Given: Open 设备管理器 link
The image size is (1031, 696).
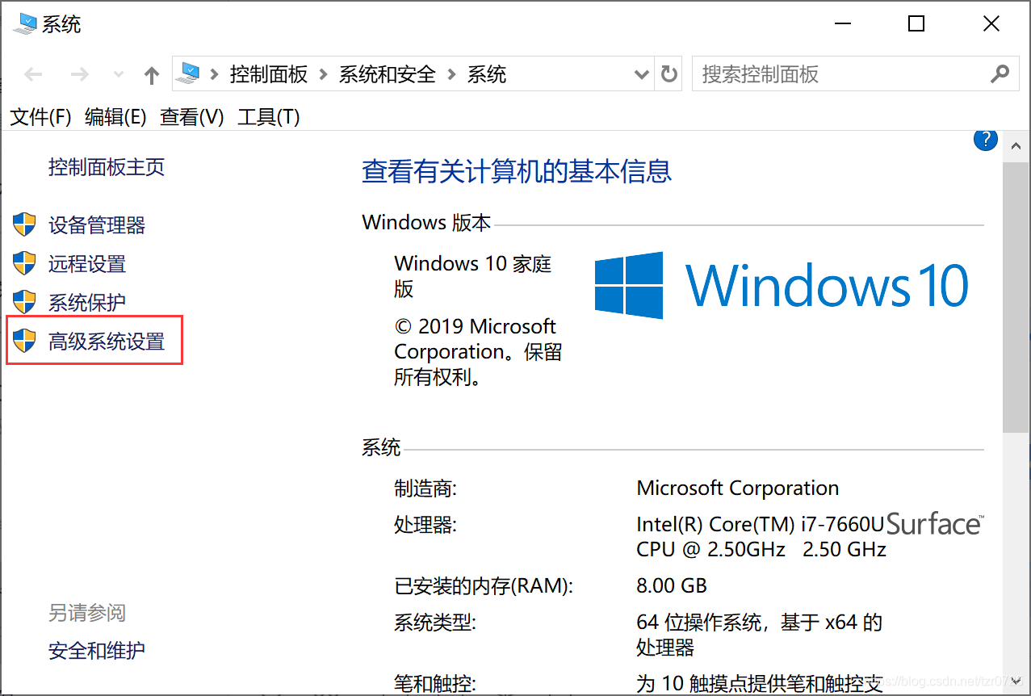Looking at the screenshot, I should click(x=97, y=225).
